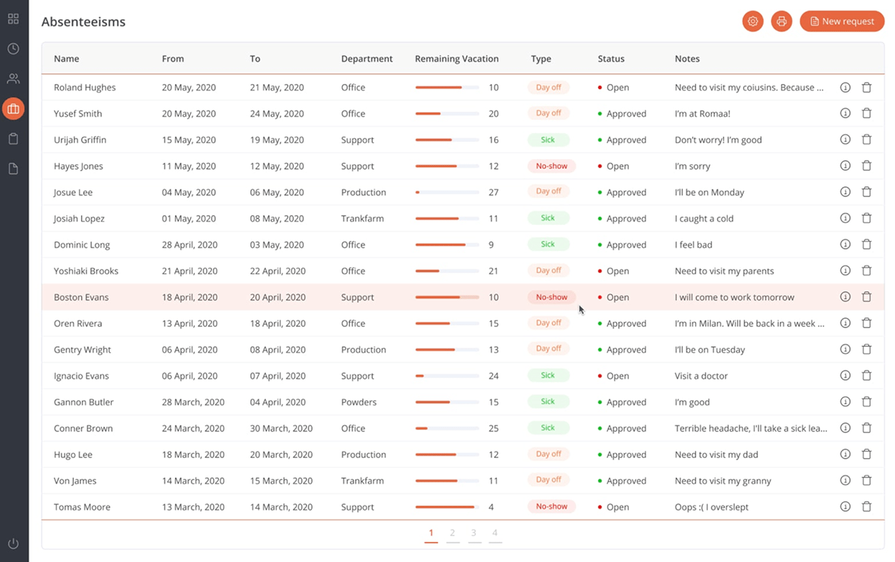Image resolution: width=895 pixels, height=562 pixels.
Task: Click Josue Lee's remaining vacation progress bar
Action: 446,191
